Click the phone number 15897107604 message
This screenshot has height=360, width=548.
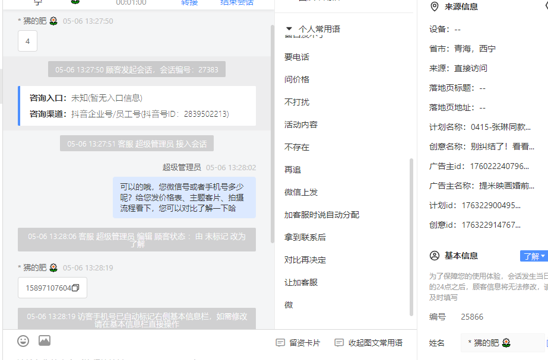52,288
